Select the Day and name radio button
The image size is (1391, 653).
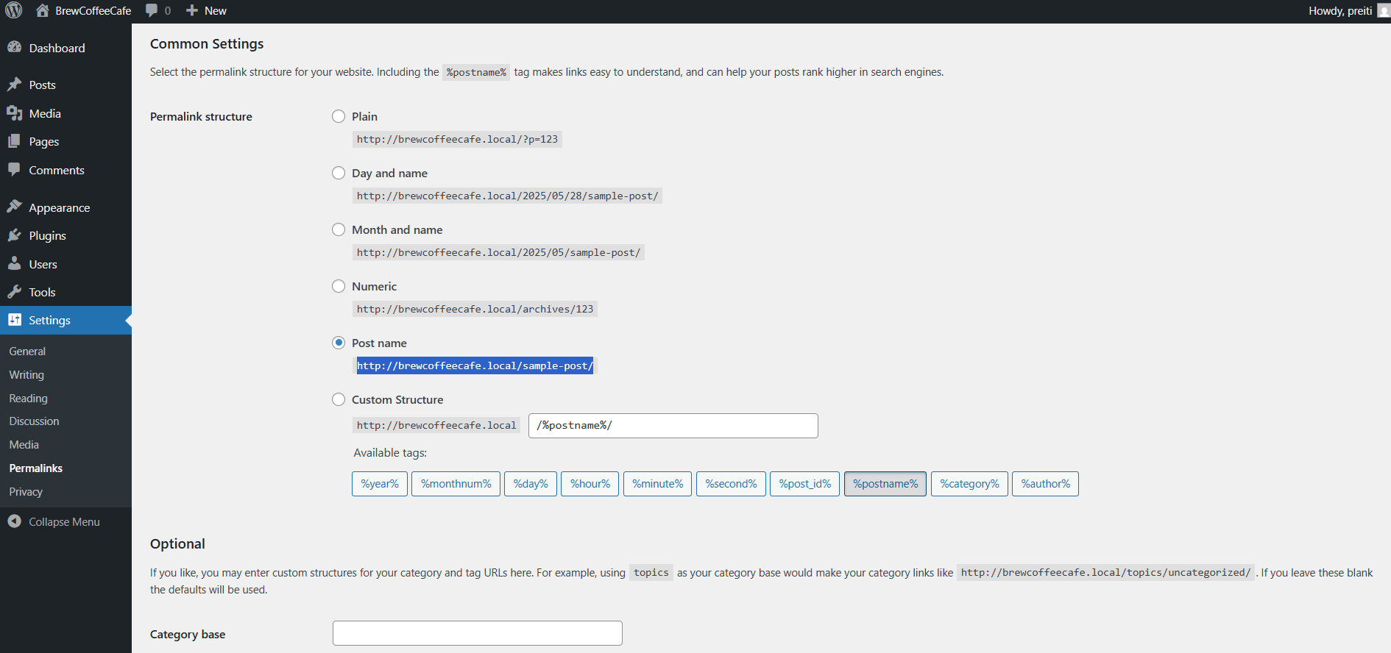(339, 173)
